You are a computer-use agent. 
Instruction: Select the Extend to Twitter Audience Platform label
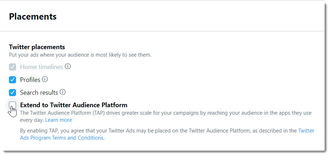click(73, 105)
